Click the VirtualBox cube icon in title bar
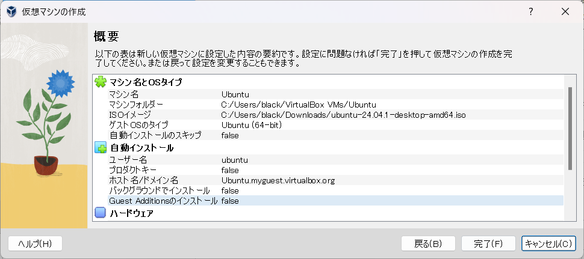Image resolution: width=584 pixels, height=259 pixels. [x=11, y=12]
